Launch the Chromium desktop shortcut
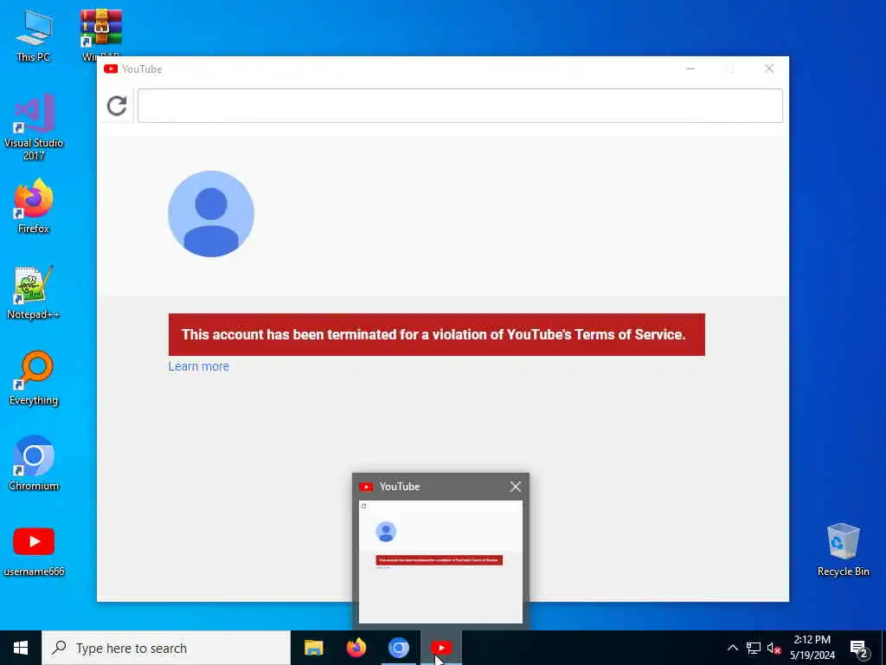The height and width of the screenshot is (665, 886). click(x=34, y=464)
